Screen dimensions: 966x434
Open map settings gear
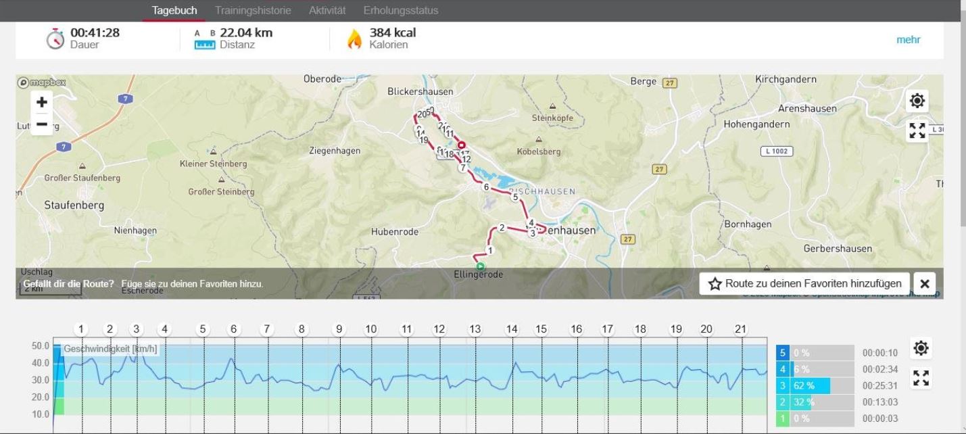click(x=917, y=101)
